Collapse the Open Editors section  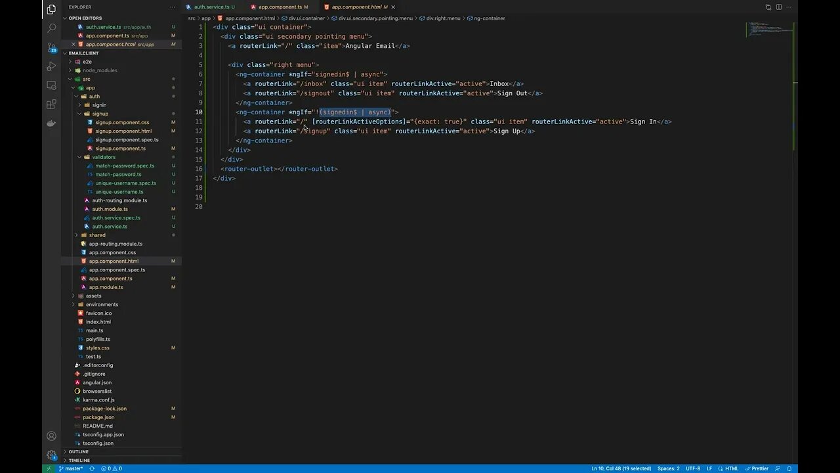tap(85, 18)
